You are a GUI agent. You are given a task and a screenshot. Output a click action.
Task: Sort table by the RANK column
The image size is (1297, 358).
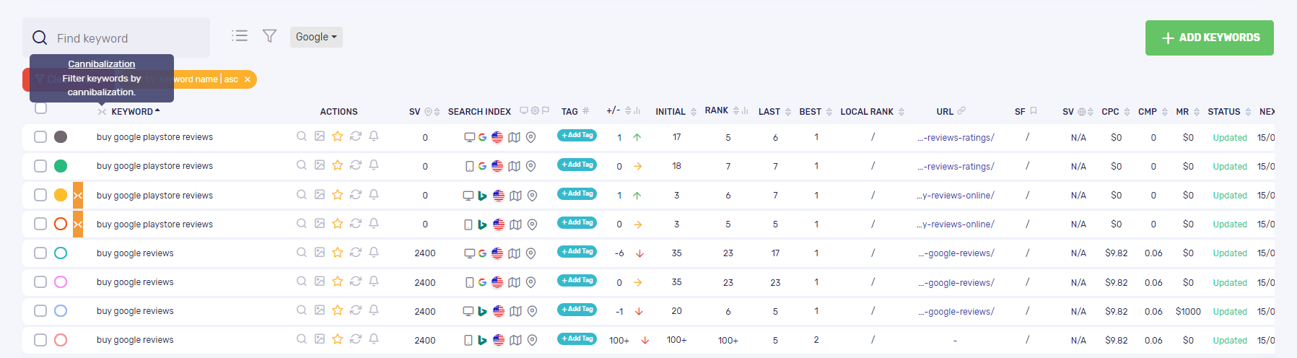click(717, 111)
